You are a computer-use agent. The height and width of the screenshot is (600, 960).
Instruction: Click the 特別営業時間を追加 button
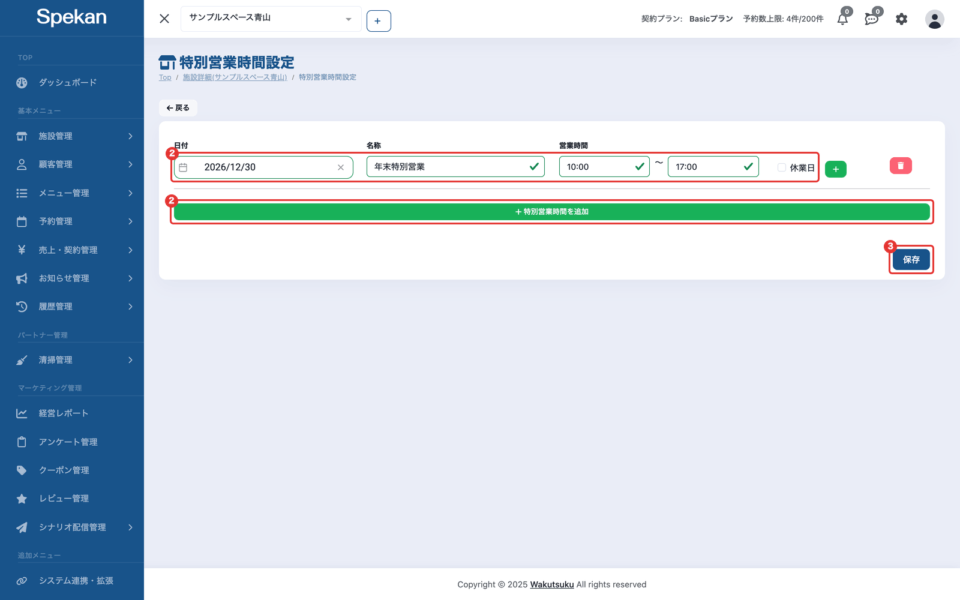tap(552, 212)
